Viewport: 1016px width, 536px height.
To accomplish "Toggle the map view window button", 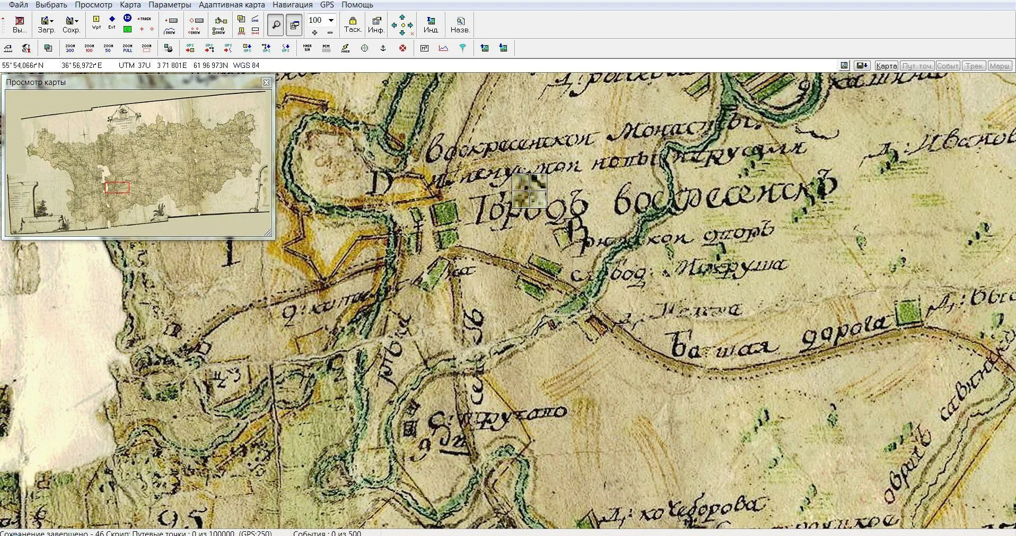I will click(294, 24).
